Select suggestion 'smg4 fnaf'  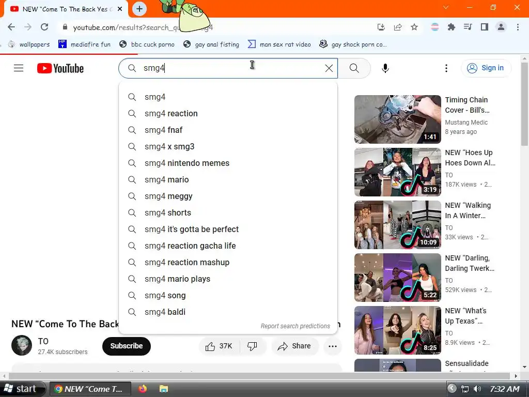[x=228, y=130]
